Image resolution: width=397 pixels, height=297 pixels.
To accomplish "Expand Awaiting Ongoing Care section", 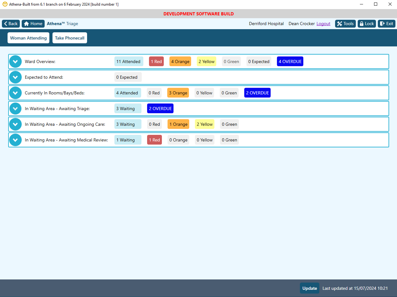I will pos(15,124).
